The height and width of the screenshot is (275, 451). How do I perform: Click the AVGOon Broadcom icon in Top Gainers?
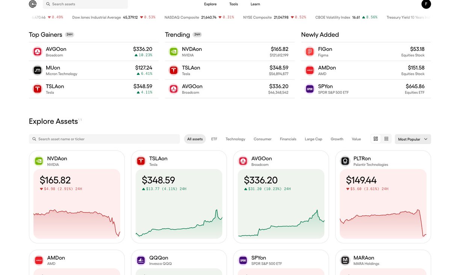(x=38, y=52)
